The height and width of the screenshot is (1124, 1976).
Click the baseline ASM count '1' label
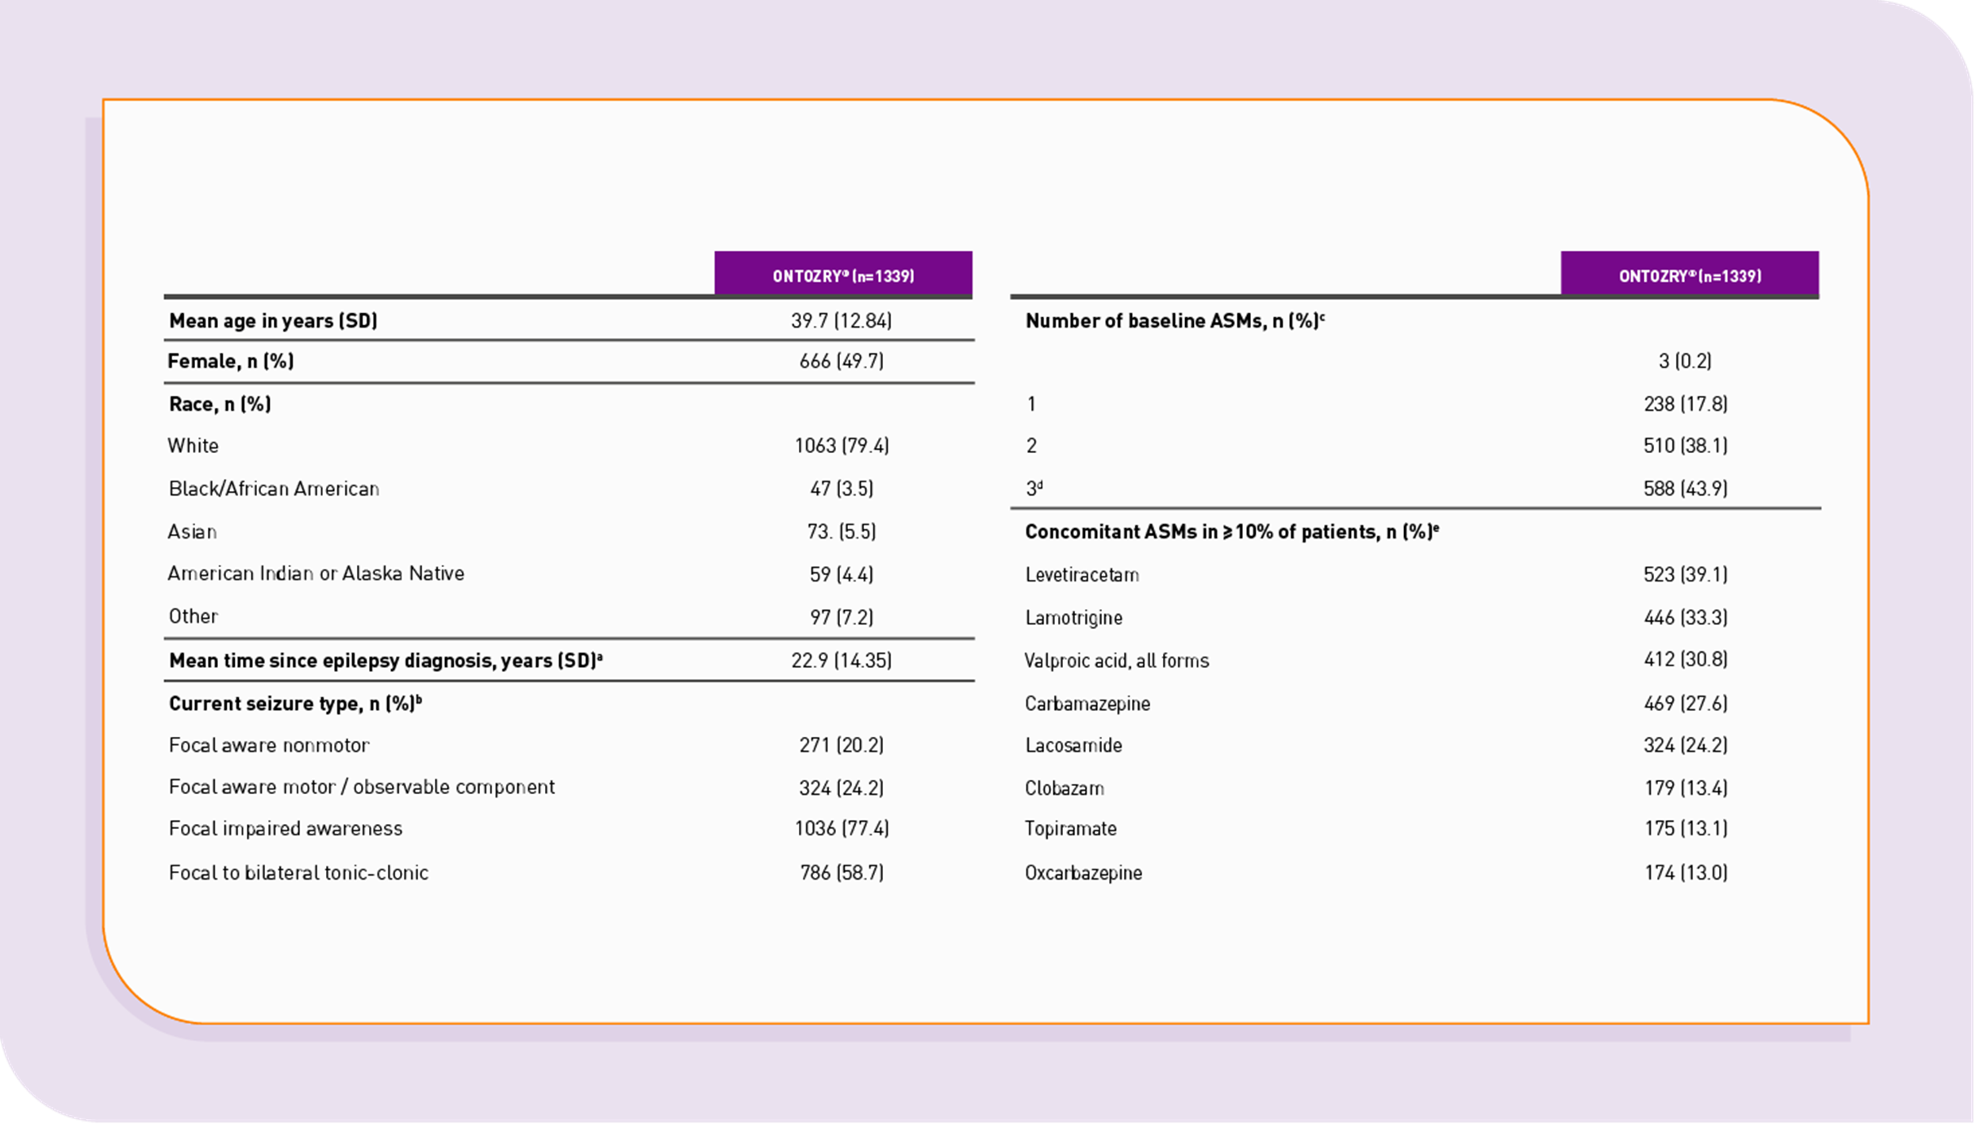(1030, 405)
